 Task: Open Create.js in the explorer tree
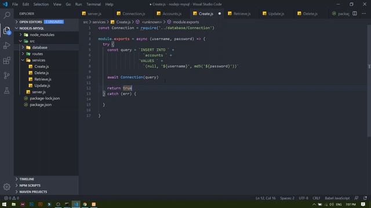click(x=46, y=66)
